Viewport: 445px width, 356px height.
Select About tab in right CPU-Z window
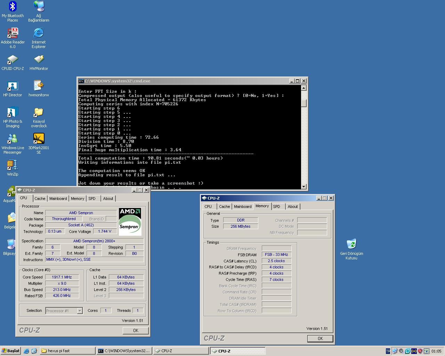pos(293,207)
